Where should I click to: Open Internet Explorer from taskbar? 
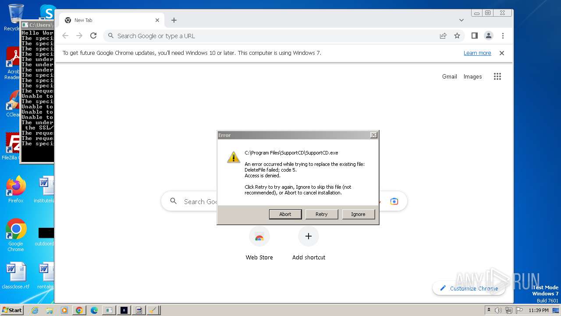(x=35, y=310)
